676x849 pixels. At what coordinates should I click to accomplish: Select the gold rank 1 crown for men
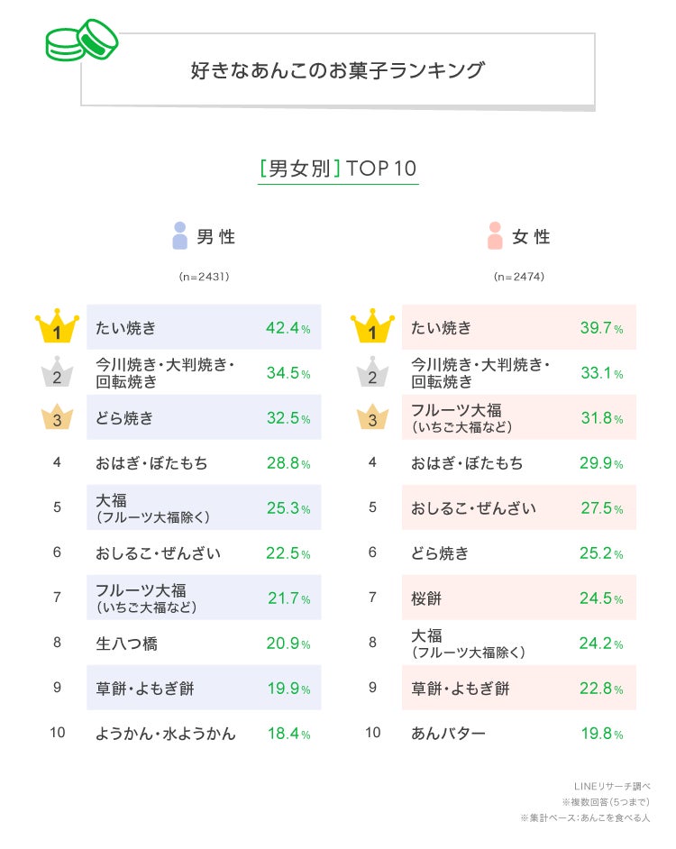57,328
